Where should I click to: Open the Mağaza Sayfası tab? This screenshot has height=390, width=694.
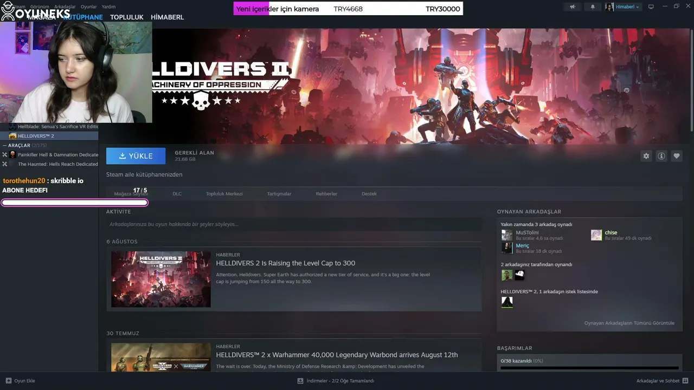(x=131, y=193)
